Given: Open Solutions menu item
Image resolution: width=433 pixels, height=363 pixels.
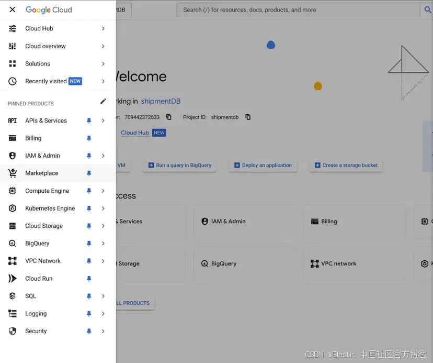Looking at the screenshot, I should pyautogui.click(x=58, y=63).
